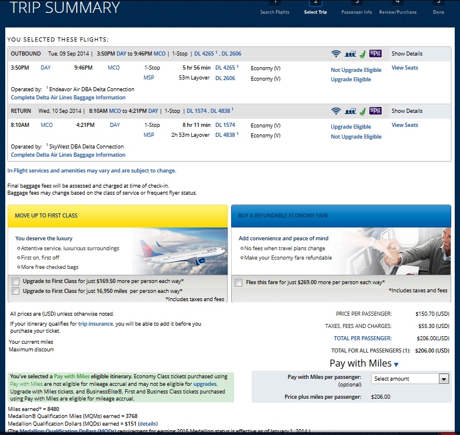Check Upgrade to First Class for 16,950 miles
Screen dimensions: 460x435
click(15, 291)
